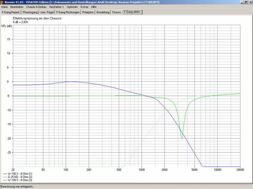253x189 pixels.
Task: Select the max. Pegel tab
Action: (47, 12)
